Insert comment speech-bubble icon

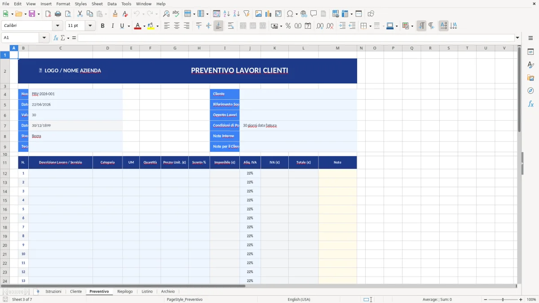[314, 14]
